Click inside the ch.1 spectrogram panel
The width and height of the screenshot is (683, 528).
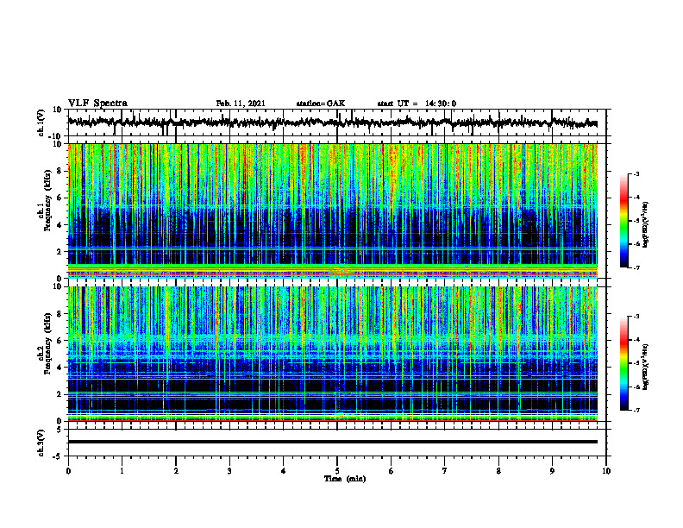[x=332, y=211]
